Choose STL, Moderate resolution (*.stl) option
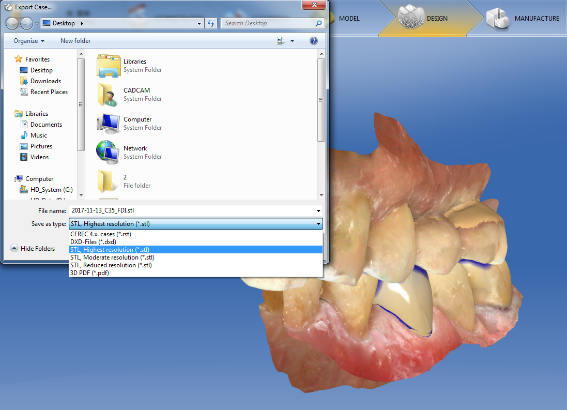The image size is (567, 410). click(x=195, y=257)
